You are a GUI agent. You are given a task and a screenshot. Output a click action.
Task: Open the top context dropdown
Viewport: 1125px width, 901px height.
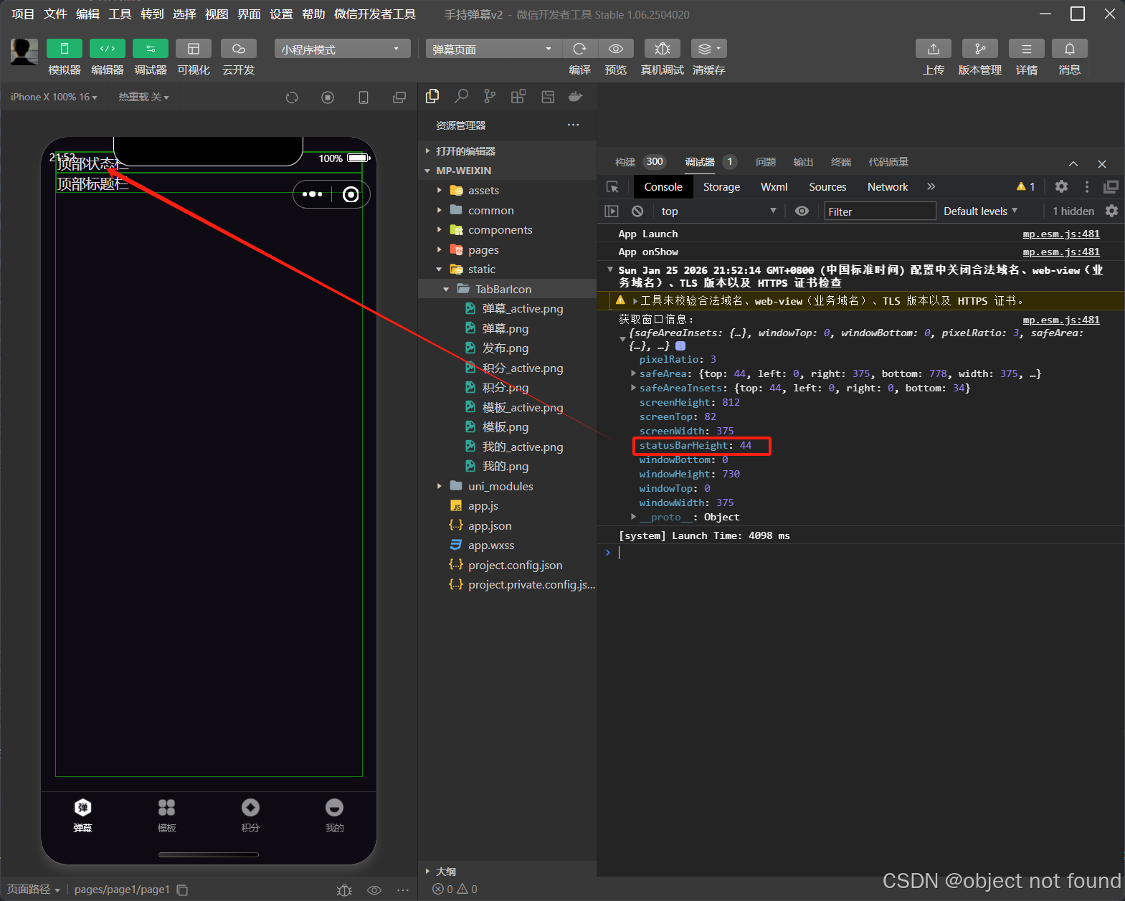[x=719, y=211]
